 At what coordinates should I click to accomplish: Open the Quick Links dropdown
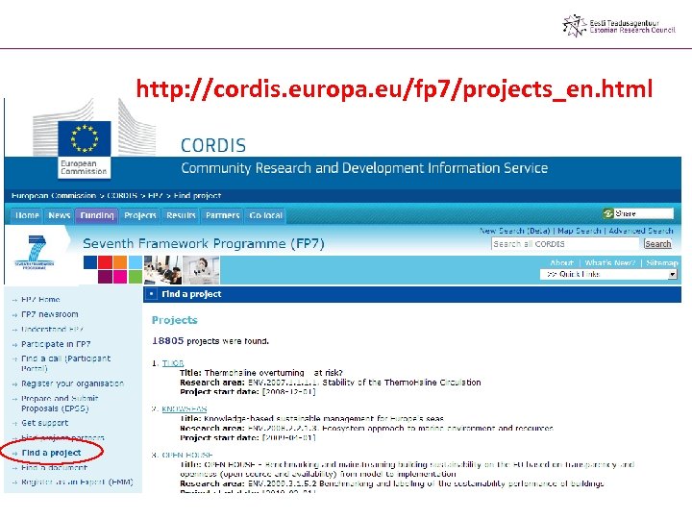(x=608, y=274)
